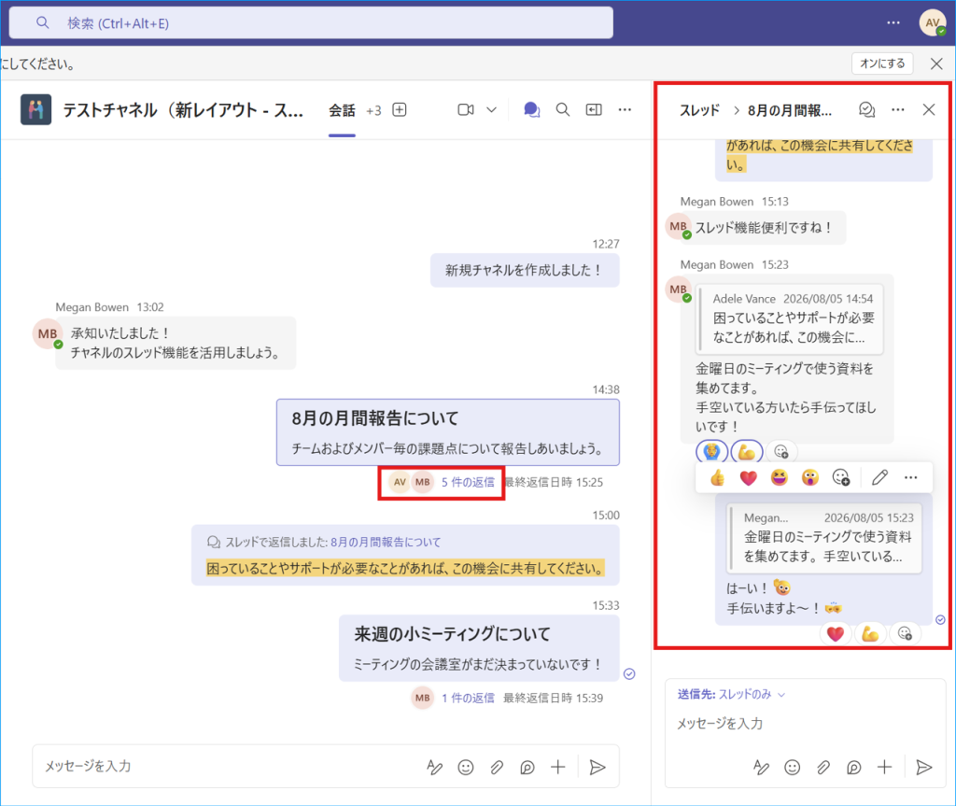Screen dimensions: 956x806
Task: Dismiss the notification banner with X
Action: (x=936, y=64)
